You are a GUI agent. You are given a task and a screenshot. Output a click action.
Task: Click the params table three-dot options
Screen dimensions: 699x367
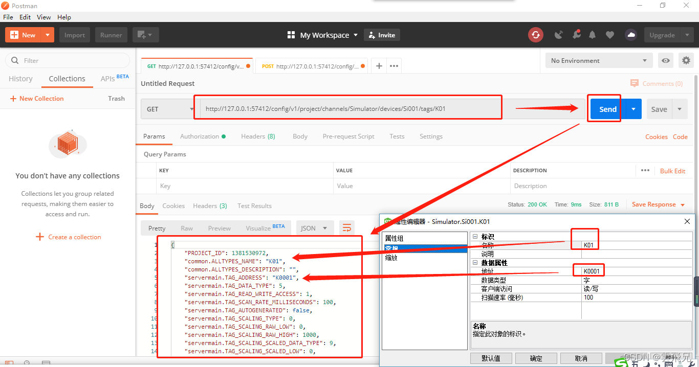(x=645, y=170)
